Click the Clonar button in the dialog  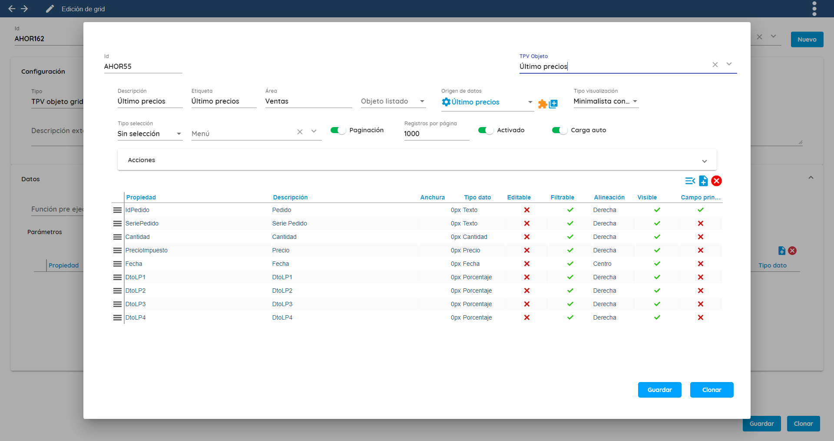click(712, 390)
